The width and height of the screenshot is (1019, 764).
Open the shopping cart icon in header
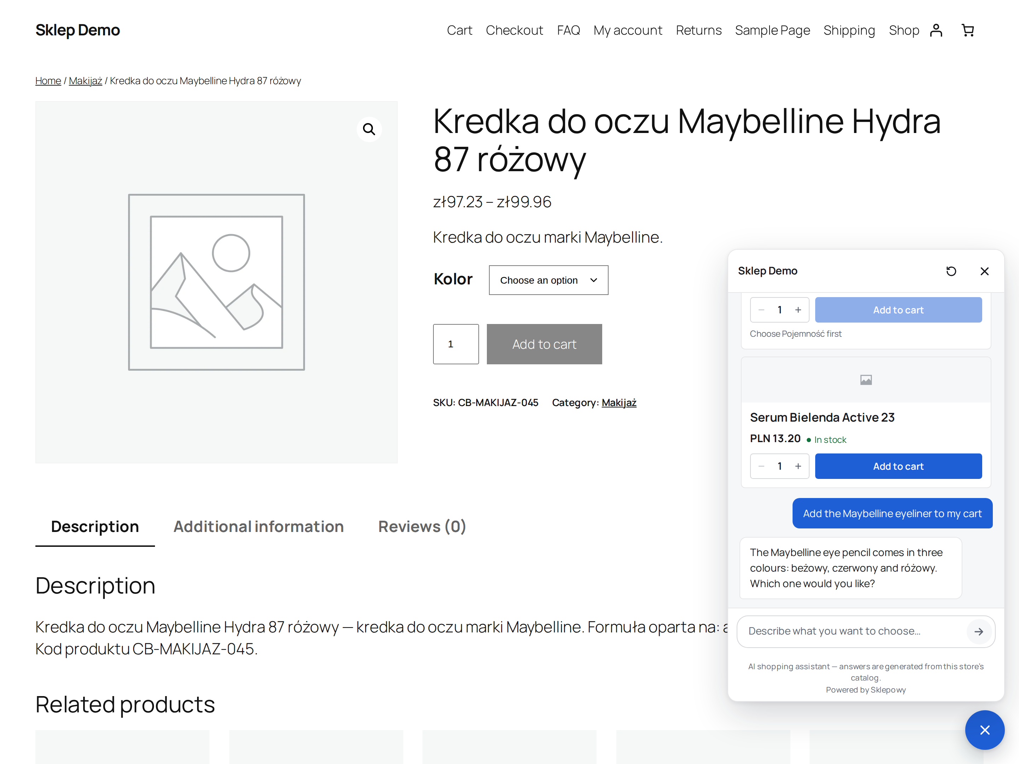(x=968, y=30)
